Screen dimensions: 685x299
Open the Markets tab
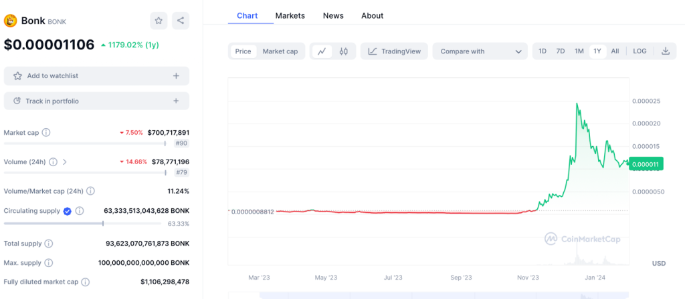[x=290, y=16]
